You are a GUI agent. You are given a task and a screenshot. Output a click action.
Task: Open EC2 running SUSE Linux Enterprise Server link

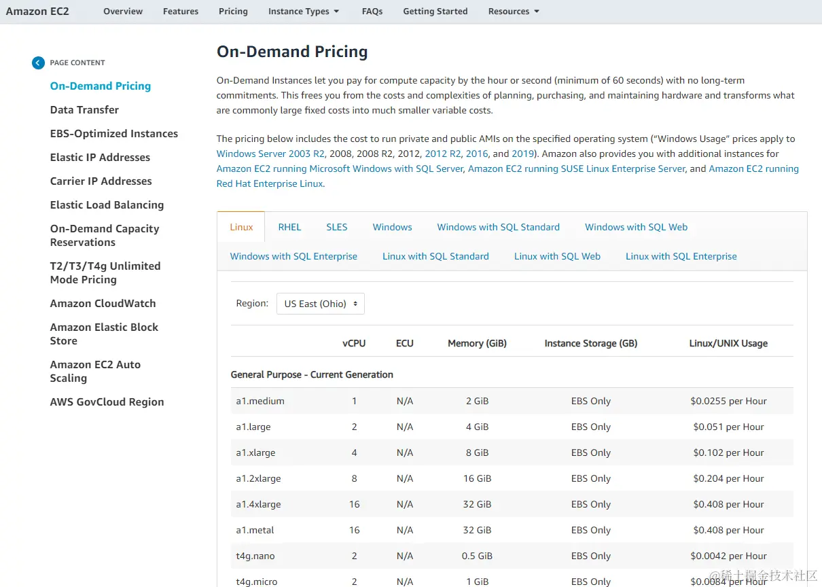pyautogui.click(x=577, y=168)
